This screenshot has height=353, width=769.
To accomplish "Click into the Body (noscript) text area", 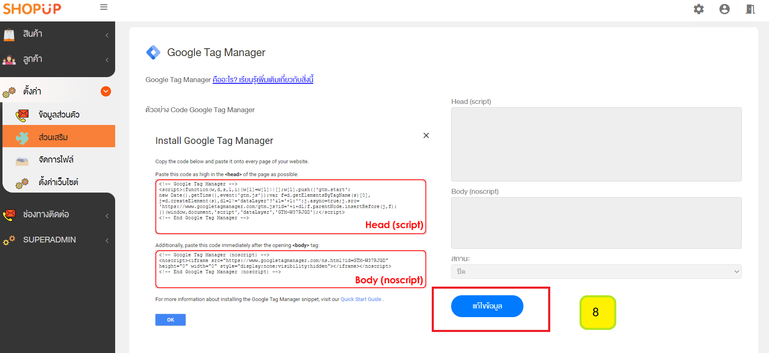I will pos(596,223).
